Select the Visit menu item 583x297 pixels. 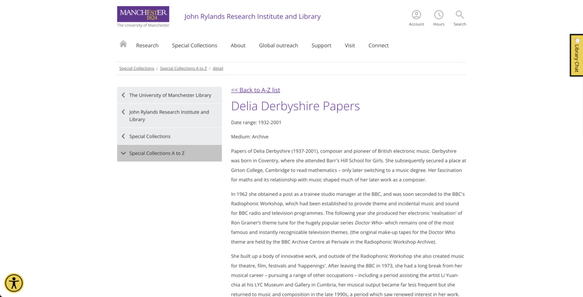pyautogui.click(x=350, y=45)
